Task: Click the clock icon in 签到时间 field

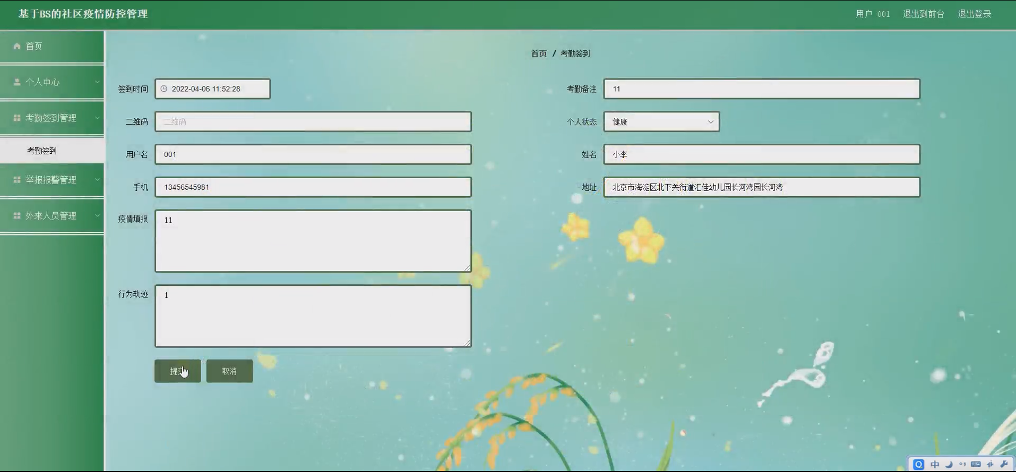Action: pyautogui.click(x=164, y=89)
